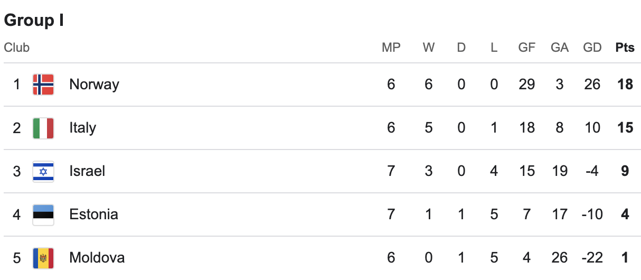Click the Estonia flag icon
This screenshot has width=641, height=280.
tap(43, 214)
